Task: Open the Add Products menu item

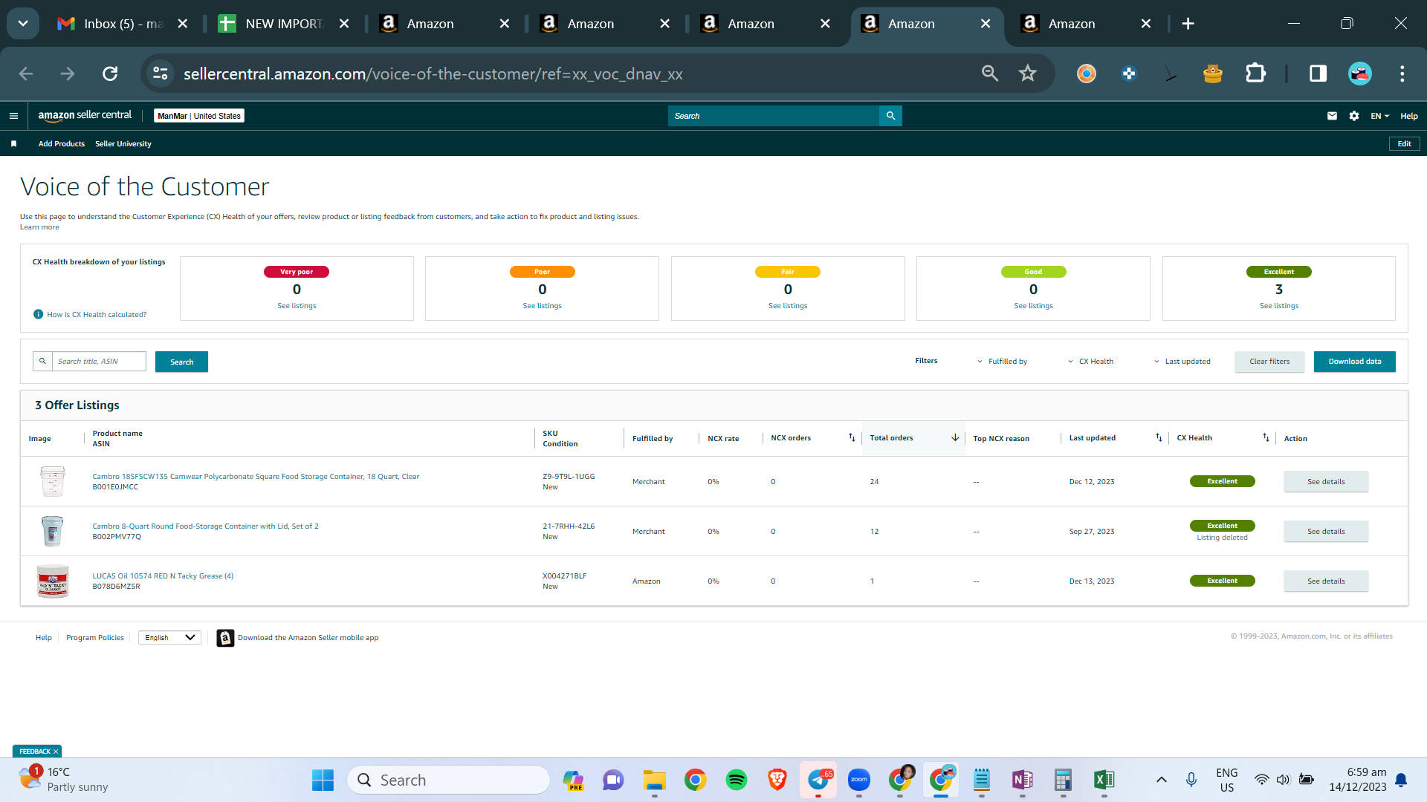Action: [x=62, y=144]
